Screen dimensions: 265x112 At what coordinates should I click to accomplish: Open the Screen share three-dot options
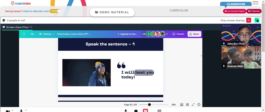point(31,27)
